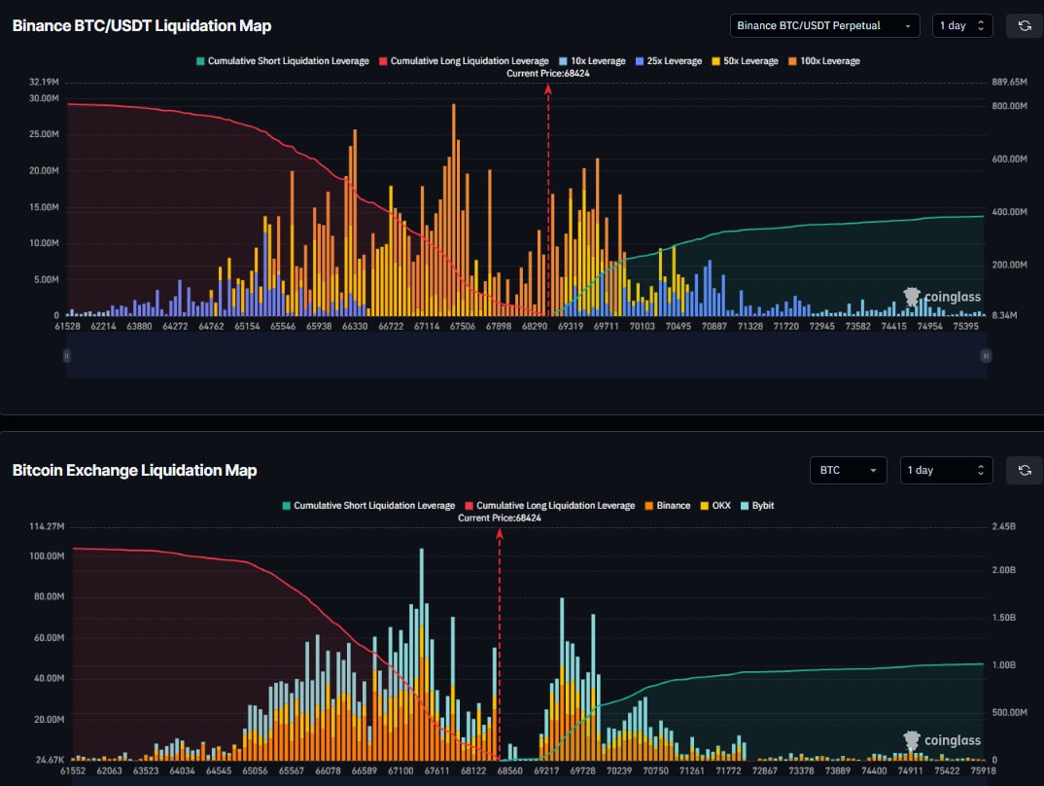Hide the 100x Leverage series
Viewport: 1044px width, 786px height.
825,61
